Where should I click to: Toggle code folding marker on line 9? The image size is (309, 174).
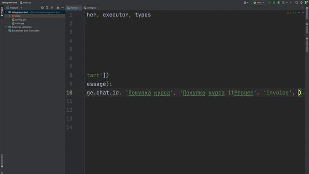[84, 84]
